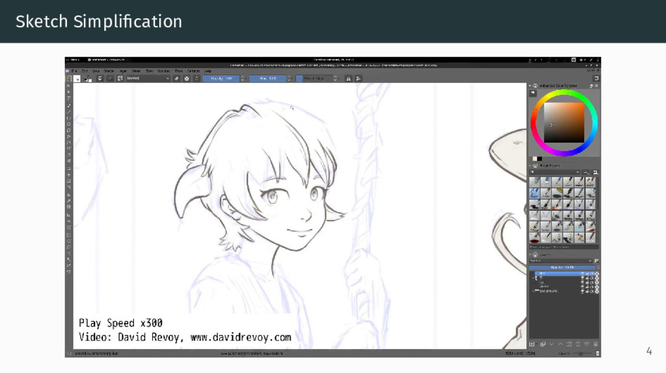
Task: Collapse the Brush Presets docker
Action: tap(530, 165)
